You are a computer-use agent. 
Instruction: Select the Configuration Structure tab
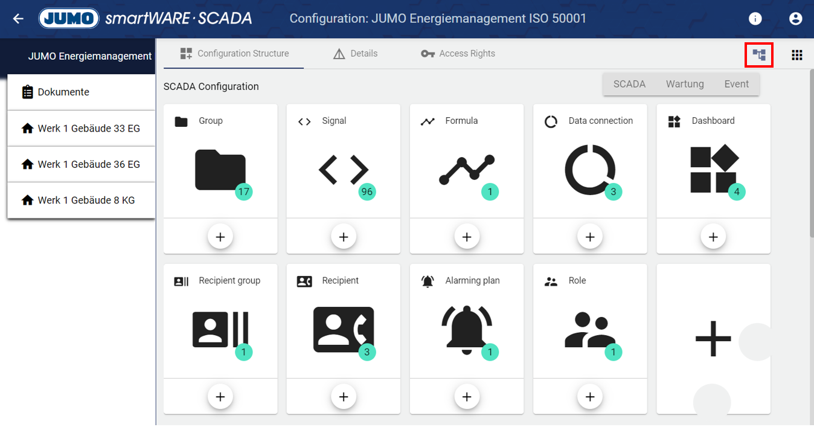[x=235, y=54]
